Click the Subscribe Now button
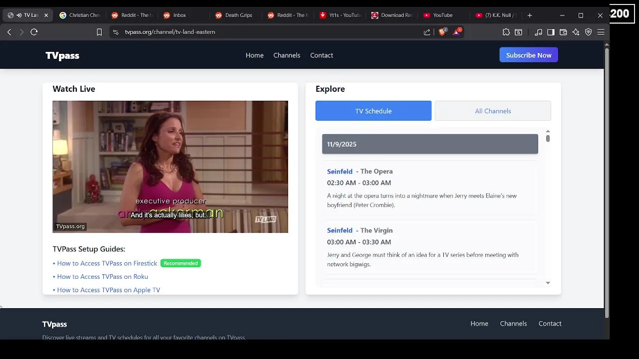This screenshot has width=639, height=359. coord(529,55)
